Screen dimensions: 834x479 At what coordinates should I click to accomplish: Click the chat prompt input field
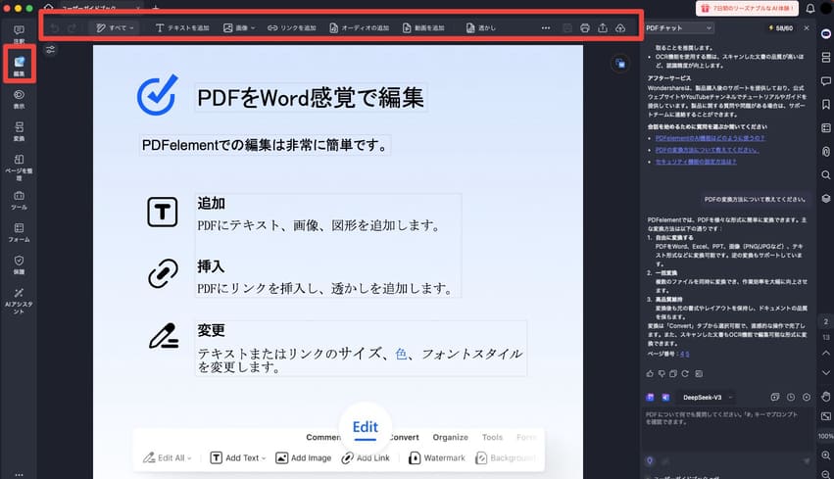(726, 431)
